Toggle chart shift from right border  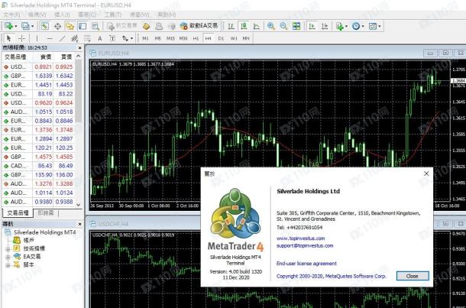325,26
